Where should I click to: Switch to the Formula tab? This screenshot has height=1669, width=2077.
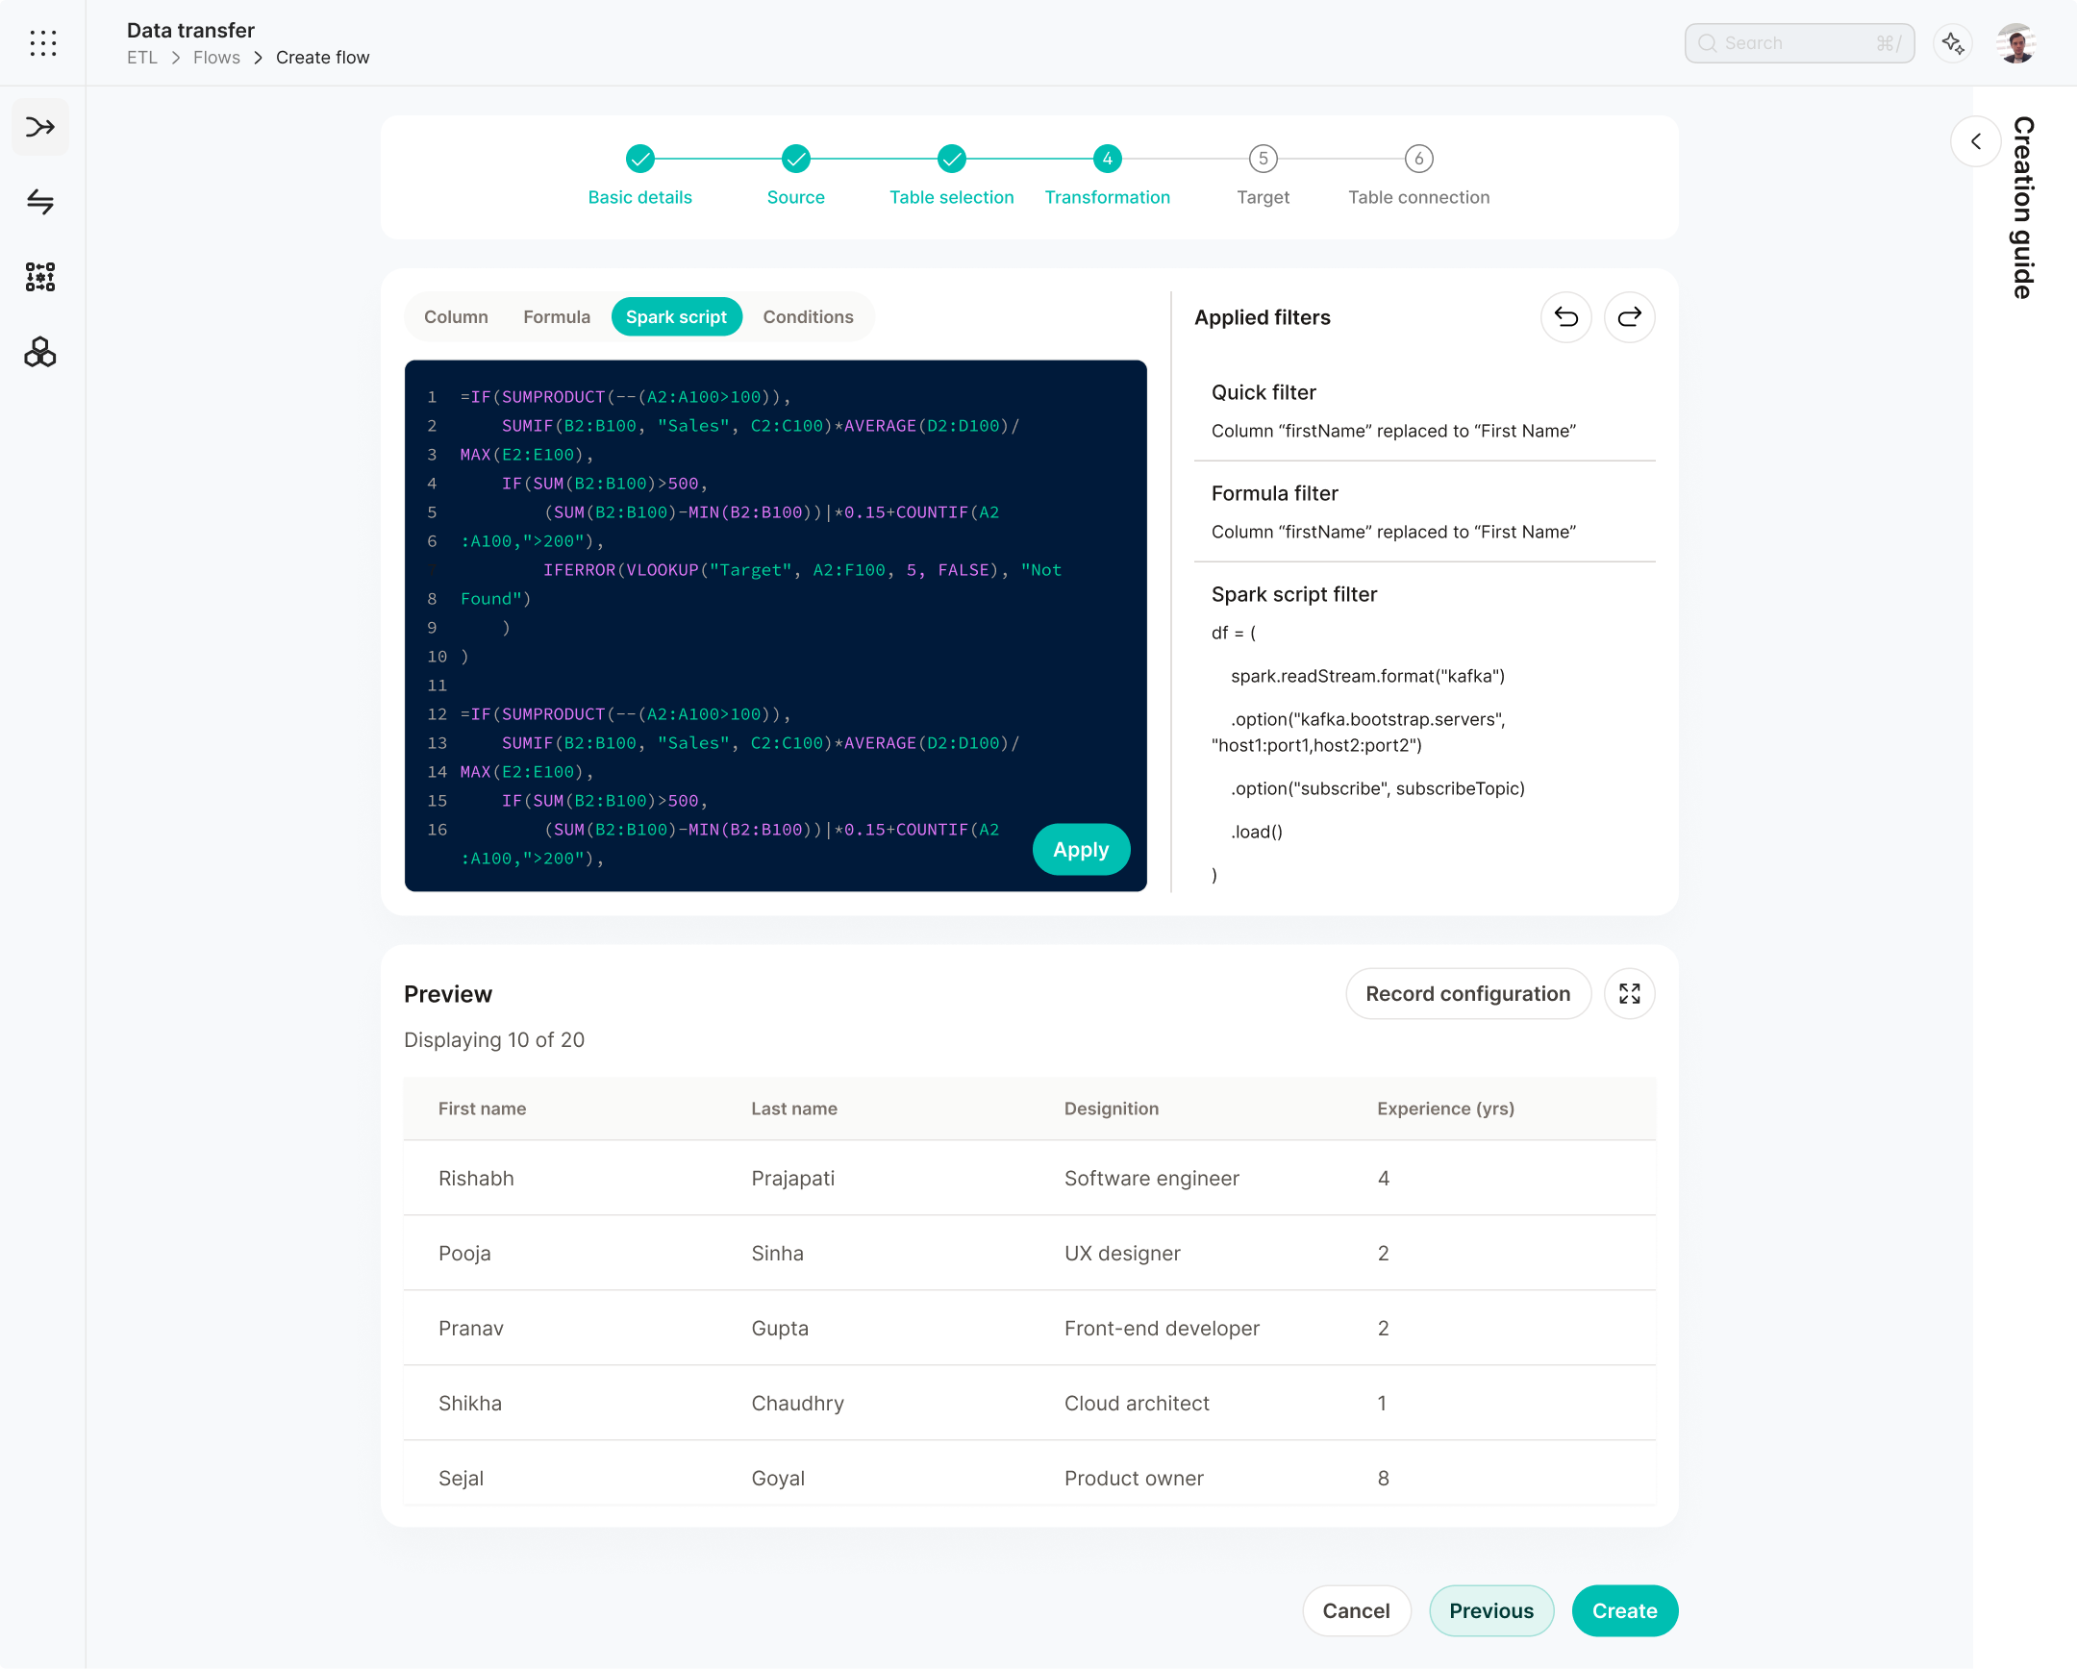click(x=557, y=317)
